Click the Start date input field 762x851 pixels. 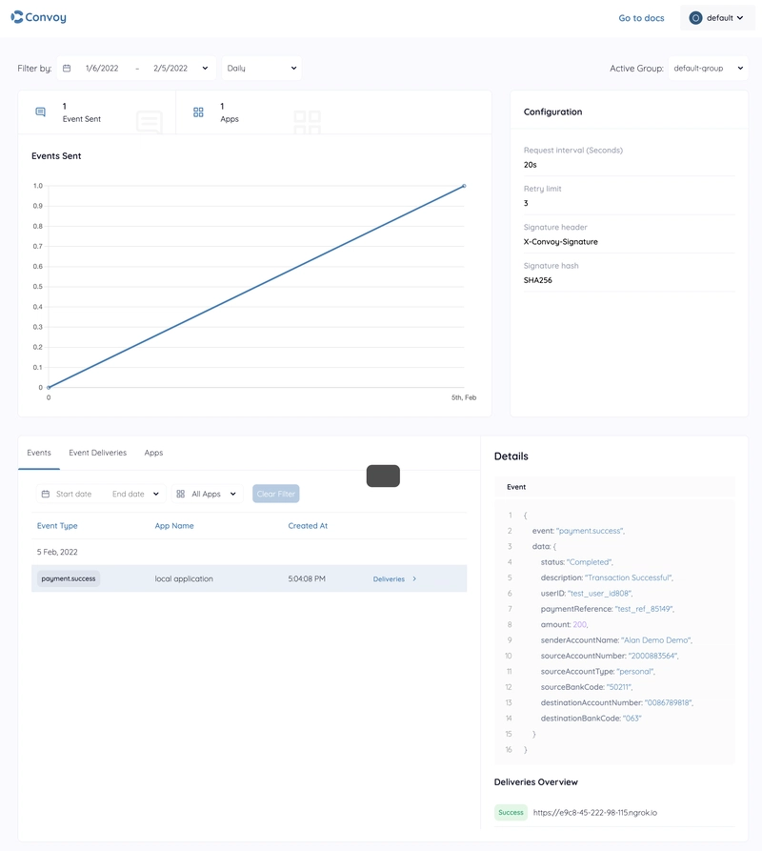tap(74, 494)
